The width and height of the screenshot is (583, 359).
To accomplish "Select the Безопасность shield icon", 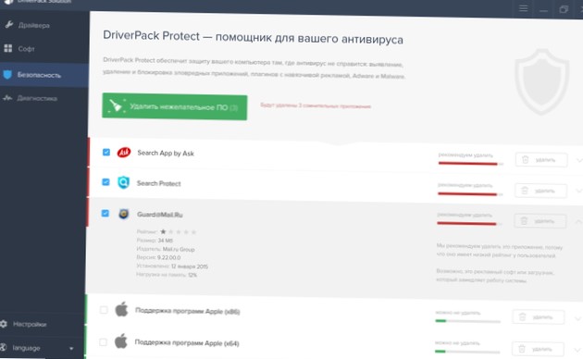I will 7,74.
